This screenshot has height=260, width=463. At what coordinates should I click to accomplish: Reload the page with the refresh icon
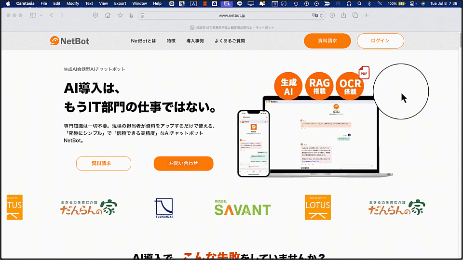322,15
